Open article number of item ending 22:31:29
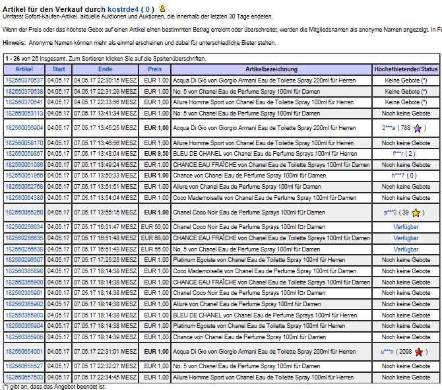Image resolution: width=442 pixels, height=390 pixels. (x=24, y=92)
